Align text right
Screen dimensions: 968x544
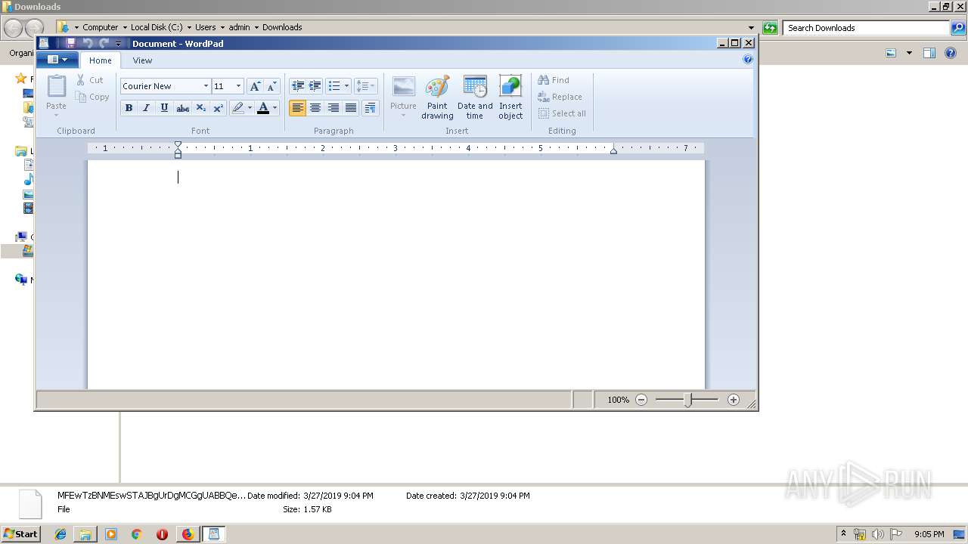pos(333,108)
